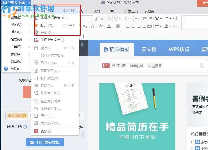
Task: Align text left
Action: (x=127, y=26)
